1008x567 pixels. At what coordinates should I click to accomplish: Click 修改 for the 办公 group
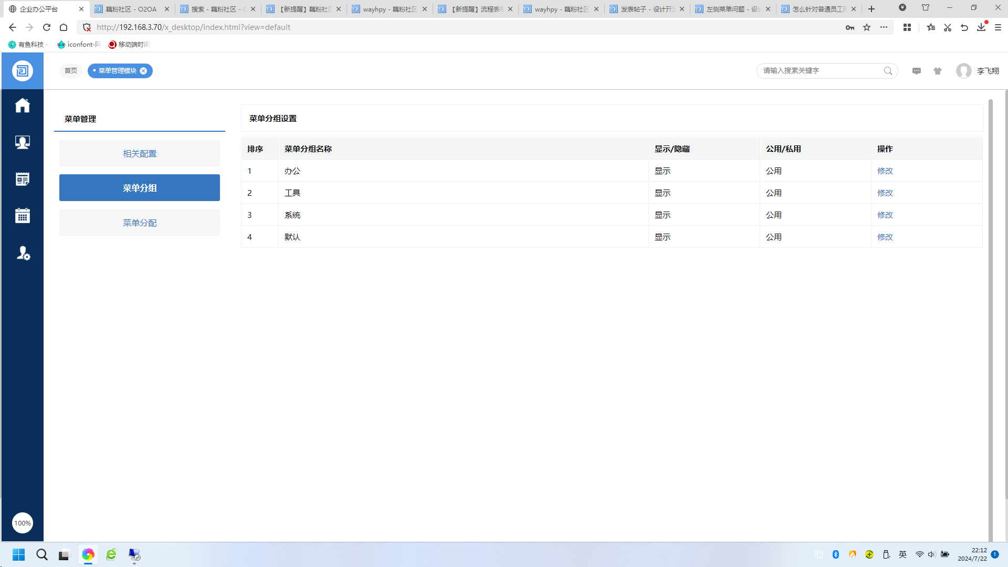click(x=885, y=171)
